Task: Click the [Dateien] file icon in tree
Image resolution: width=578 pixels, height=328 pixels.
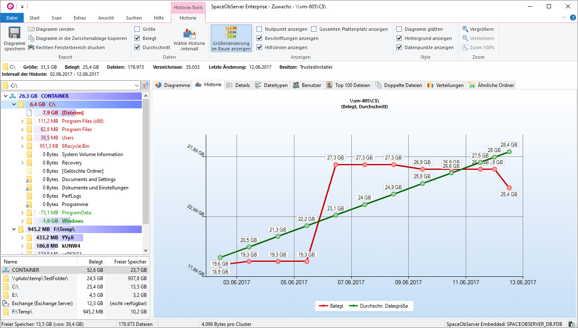Action: pos(29,113)
